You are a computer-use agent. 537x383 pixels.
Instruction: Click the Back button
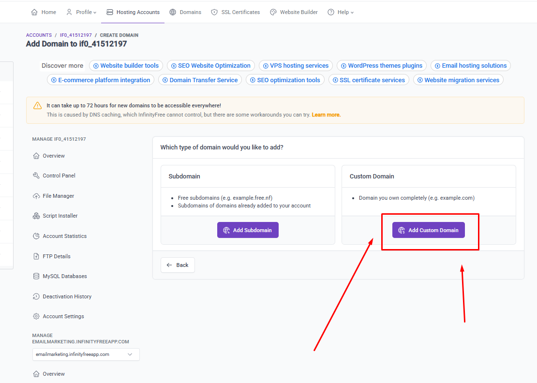[178, 265]
